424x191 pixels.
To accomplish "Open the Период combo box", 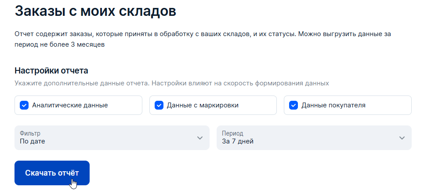I will pos(308,138).
